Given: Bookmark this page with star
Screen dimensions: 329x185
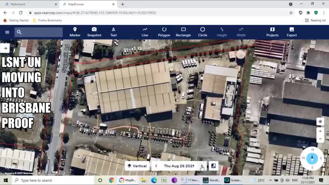Looking at the screenshot, I should tap(291, 13).
